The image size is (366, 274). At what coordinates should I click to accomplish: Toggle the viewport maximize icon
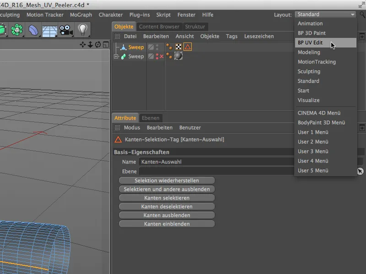pyautogui.click(x=106, y=44)
